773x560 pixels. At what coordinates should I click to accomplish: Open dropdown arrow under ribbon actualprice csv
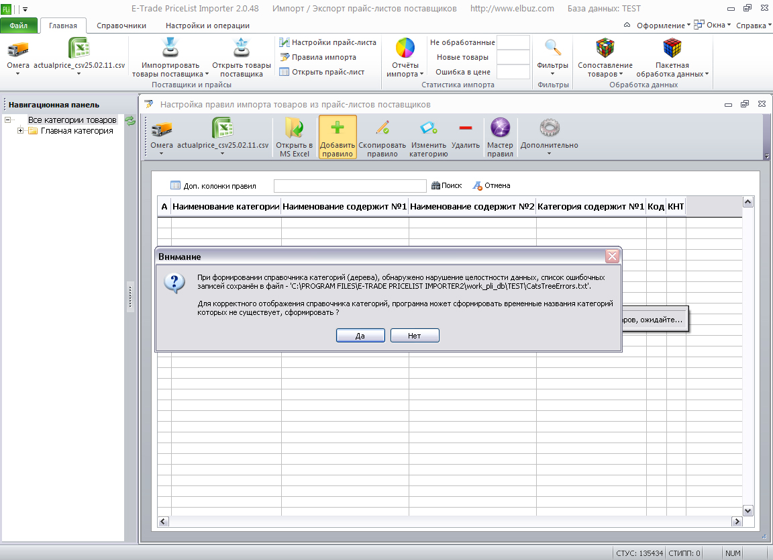click(x=79, y=73)
